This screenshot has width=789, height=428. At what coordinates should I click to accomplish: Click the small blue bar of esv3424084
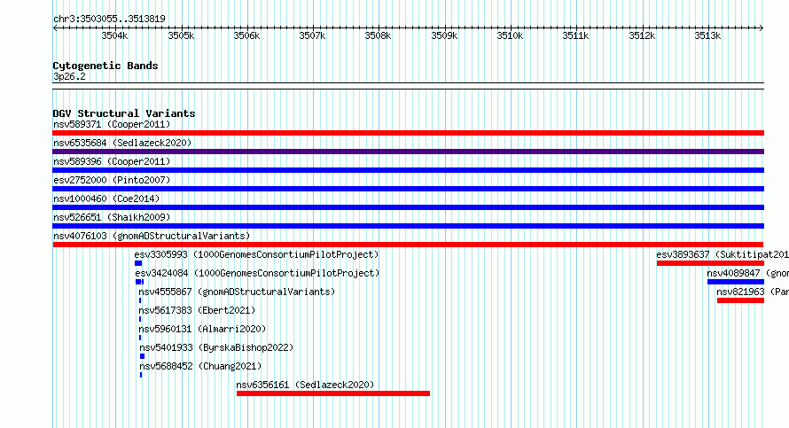(x=140, y=282)
